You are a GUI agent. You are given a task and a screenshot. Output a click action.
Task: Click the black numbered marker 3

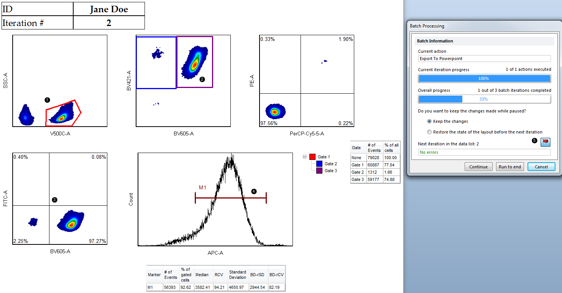point(54,200)
